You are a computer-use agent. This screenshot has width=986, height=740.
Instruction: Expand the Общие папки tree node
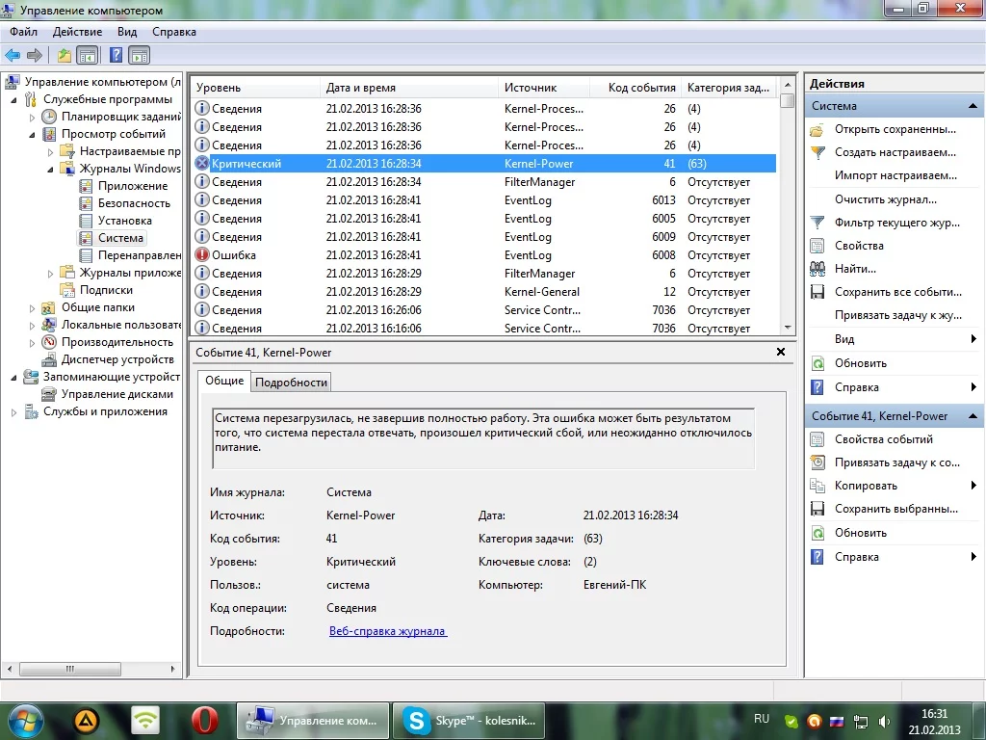[32, 308]
